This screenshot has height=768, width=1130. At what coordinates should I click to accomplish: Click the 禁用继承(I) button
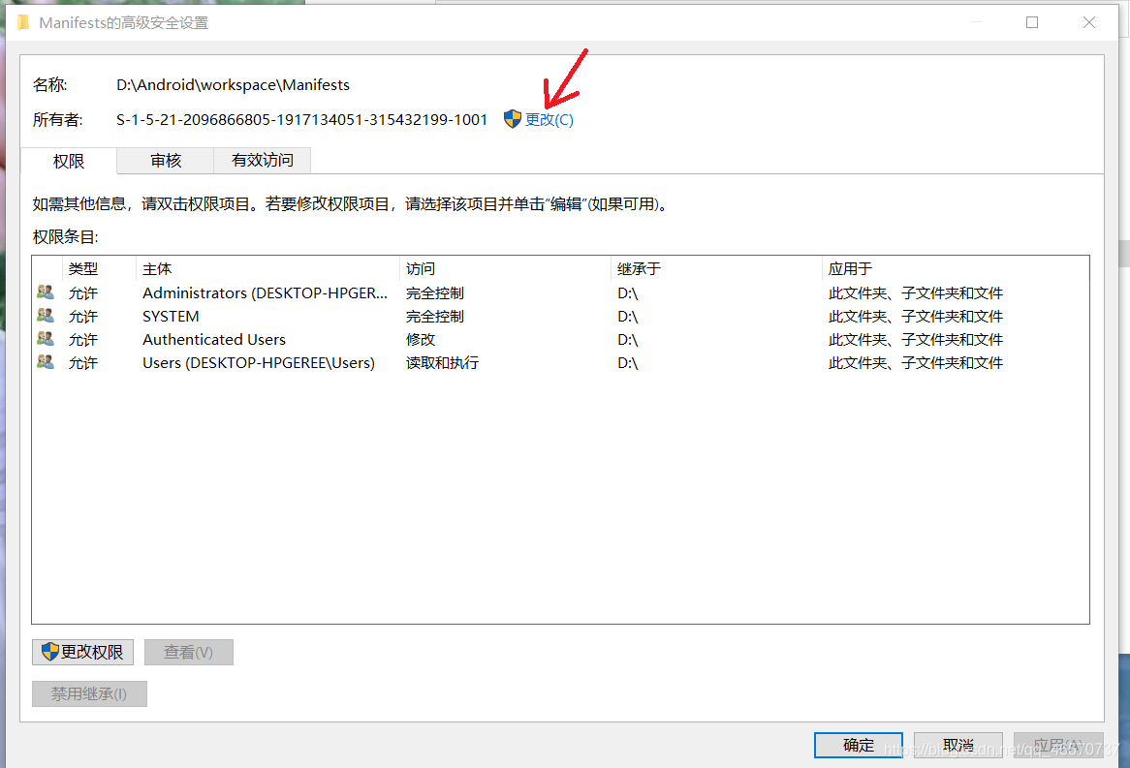point(89,693)
